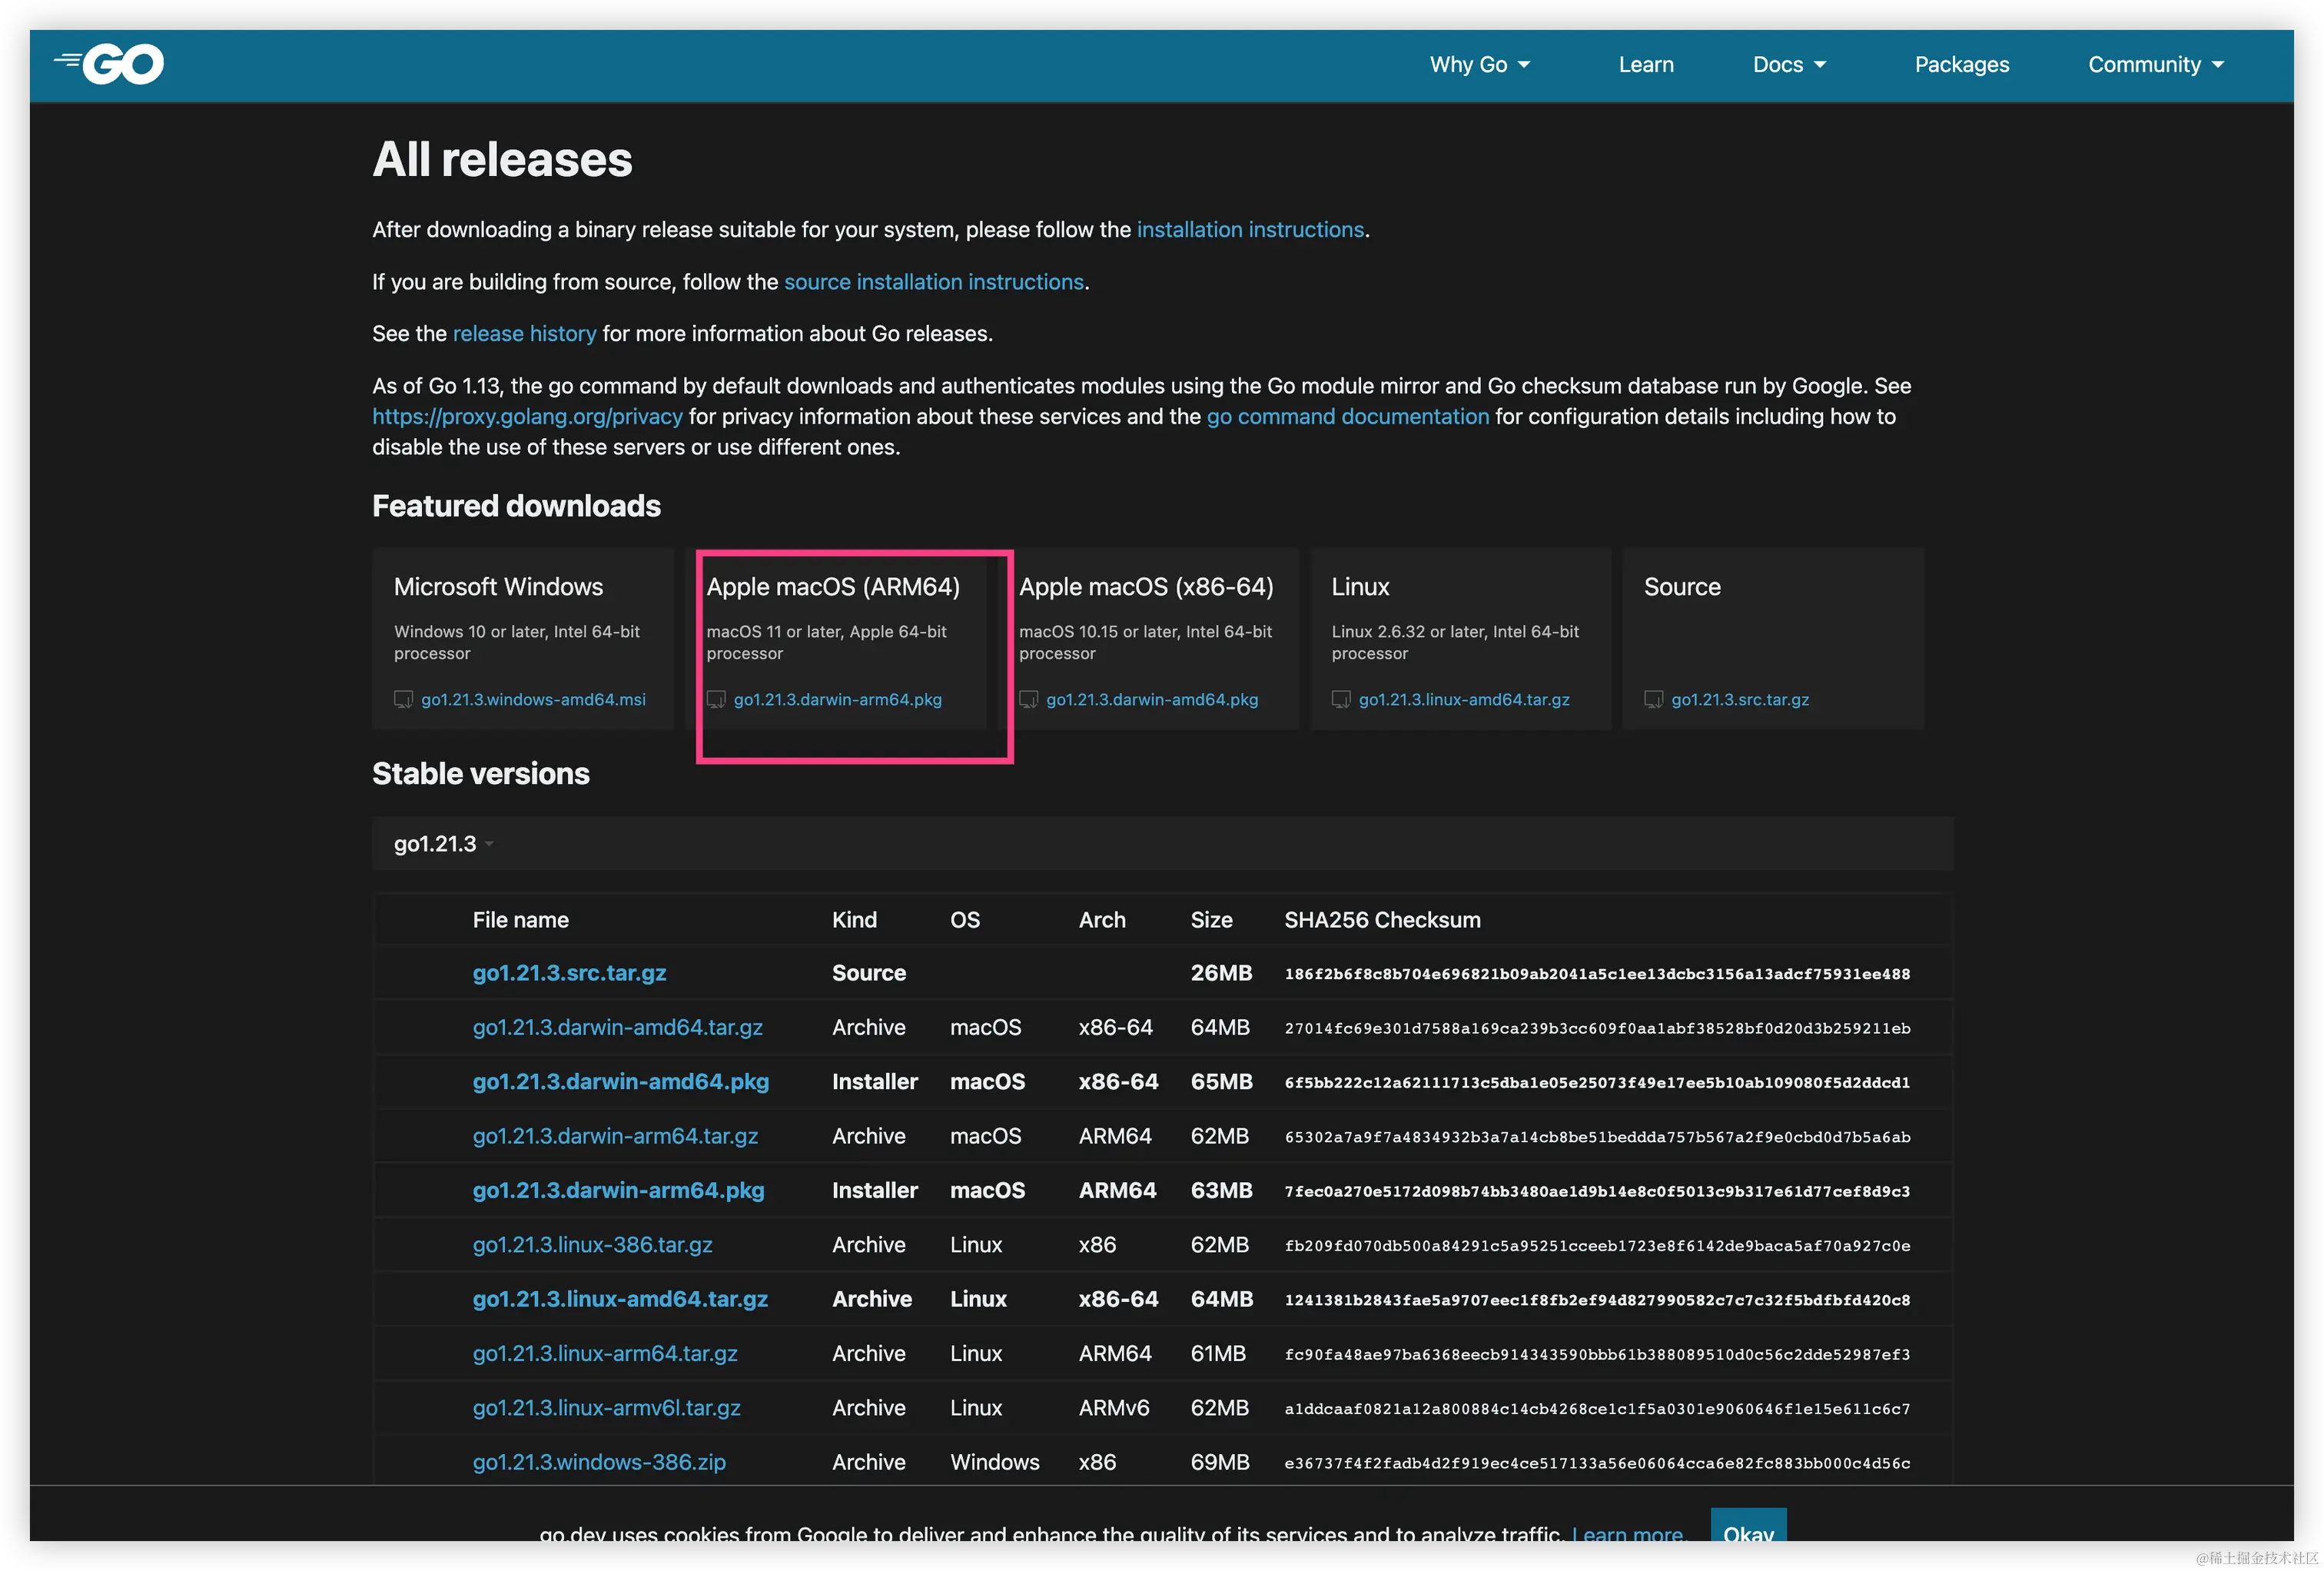Download go1.21.3.linux-arm64.tar.gz from the table
2324x1571 pixels.
click(x=605, y=1353)
